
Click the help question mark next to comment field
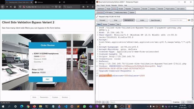(x=192, y=20)
